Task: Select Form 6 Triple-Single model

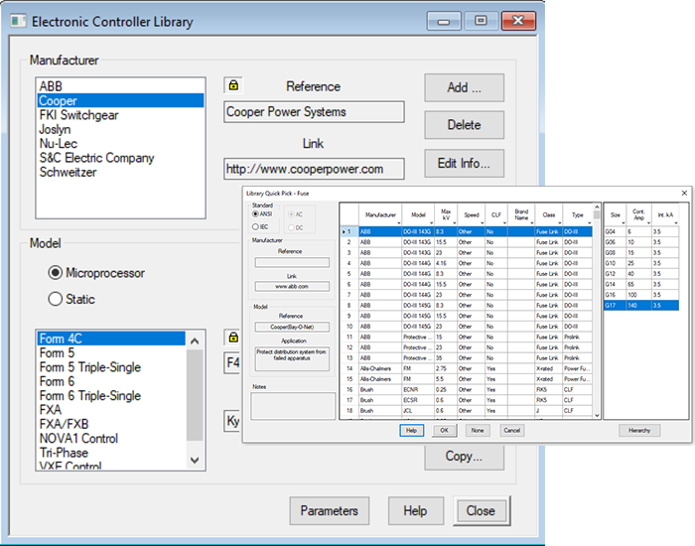Action: pos(111,396)
